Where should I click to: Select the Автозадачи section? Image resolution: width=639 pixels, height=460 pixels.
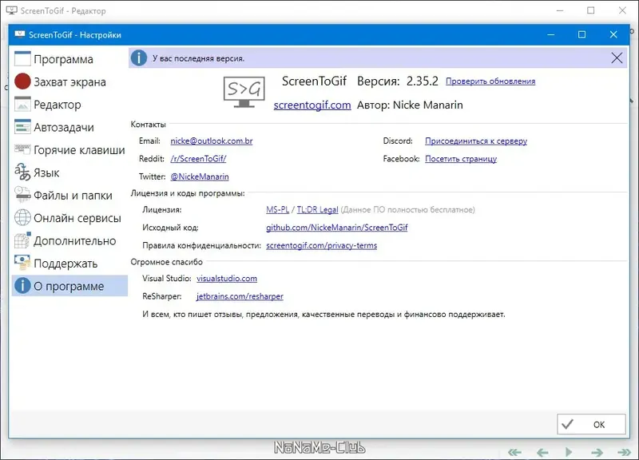click(x=69, y=127)
